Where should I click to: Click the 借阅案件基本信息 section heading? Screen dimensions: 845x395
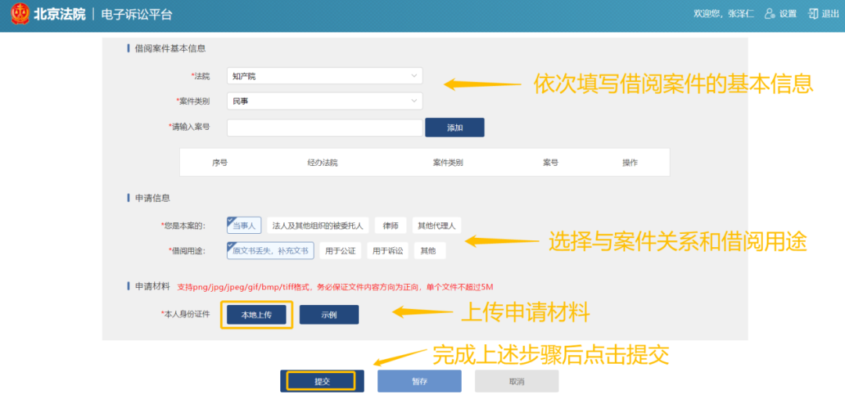pos(171,48)
